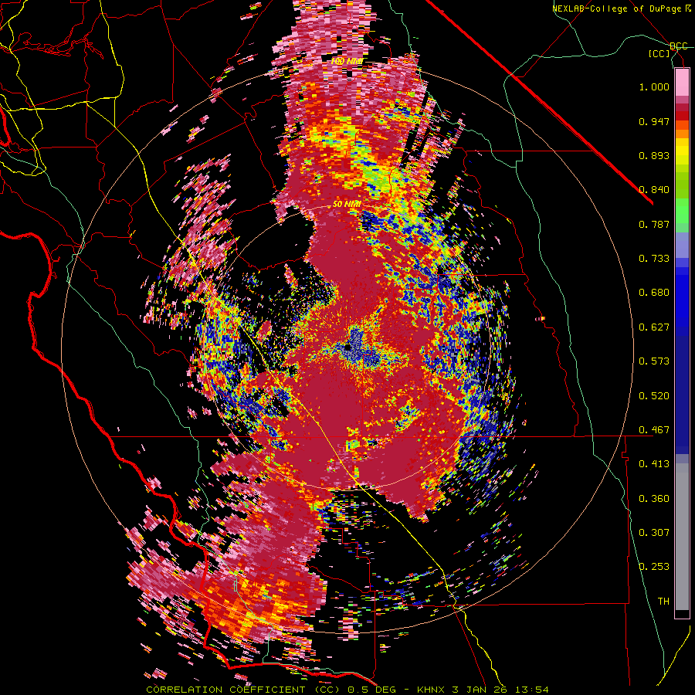
Task: Click the 0.413 color scale value
Action: [654, 464]
